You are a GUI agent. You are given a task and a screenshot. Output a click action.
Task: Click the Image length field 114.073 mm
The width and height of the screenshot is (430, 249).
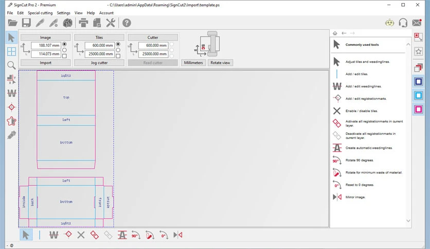pos(46,54)
